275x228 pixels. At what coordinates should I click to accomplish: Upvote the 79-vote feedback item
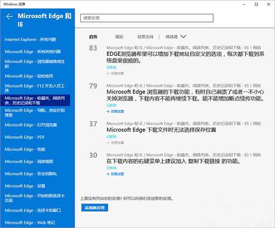point(115,111)
